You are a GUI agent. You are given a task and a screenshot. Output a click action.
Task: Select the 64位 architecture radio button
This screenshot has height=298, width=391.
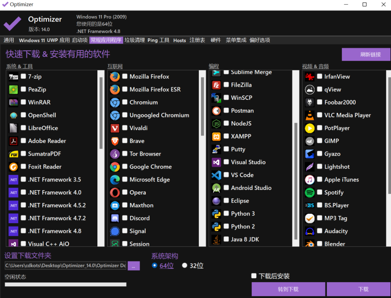coord(155,265)
